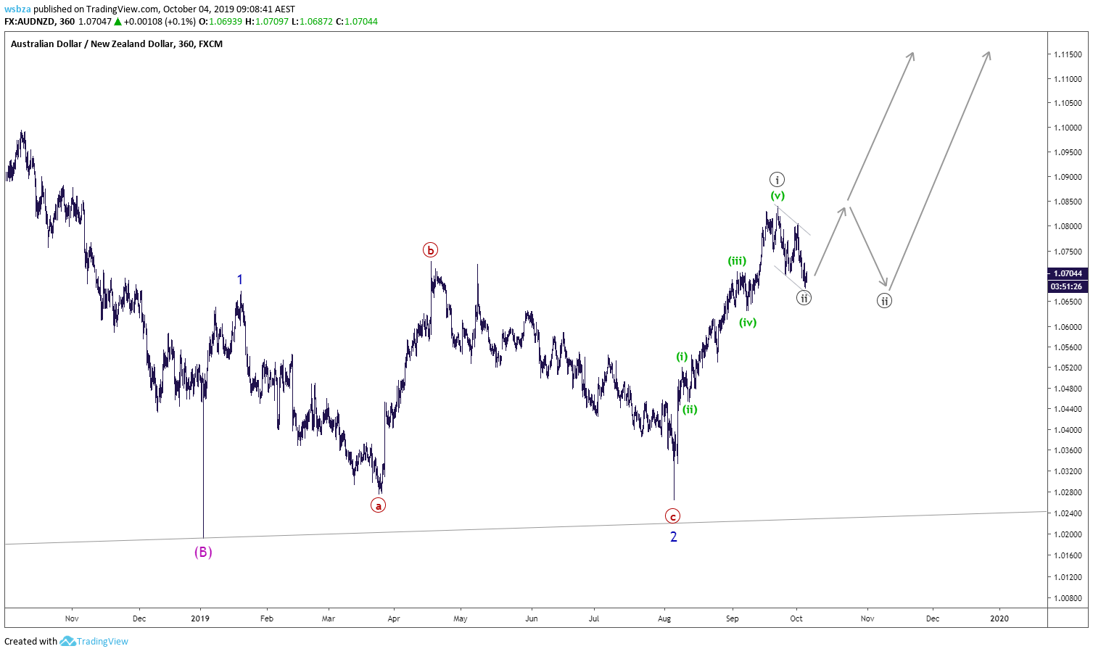Click the green (iv) wave label
The height and width of the screenshot is (654, 1093).
[x=748, y=323]
